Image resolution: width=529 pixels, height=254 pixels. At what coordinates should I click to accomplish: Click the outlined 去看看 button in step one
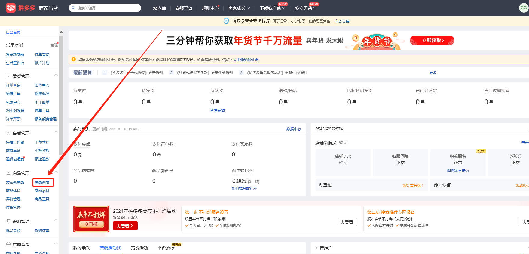coord(347,222)
